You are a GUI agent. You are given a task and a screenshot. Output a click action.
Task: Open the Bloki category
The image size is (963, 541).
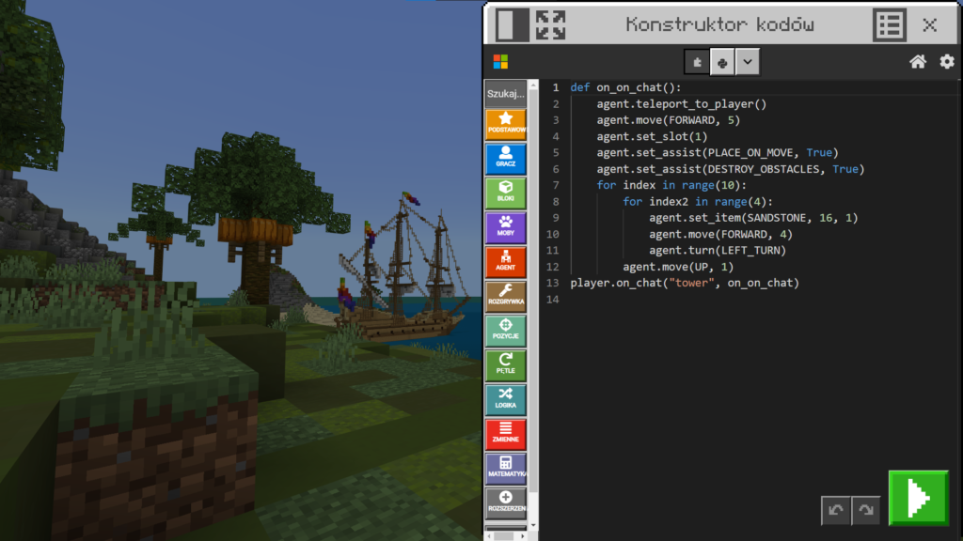(505, 193)
